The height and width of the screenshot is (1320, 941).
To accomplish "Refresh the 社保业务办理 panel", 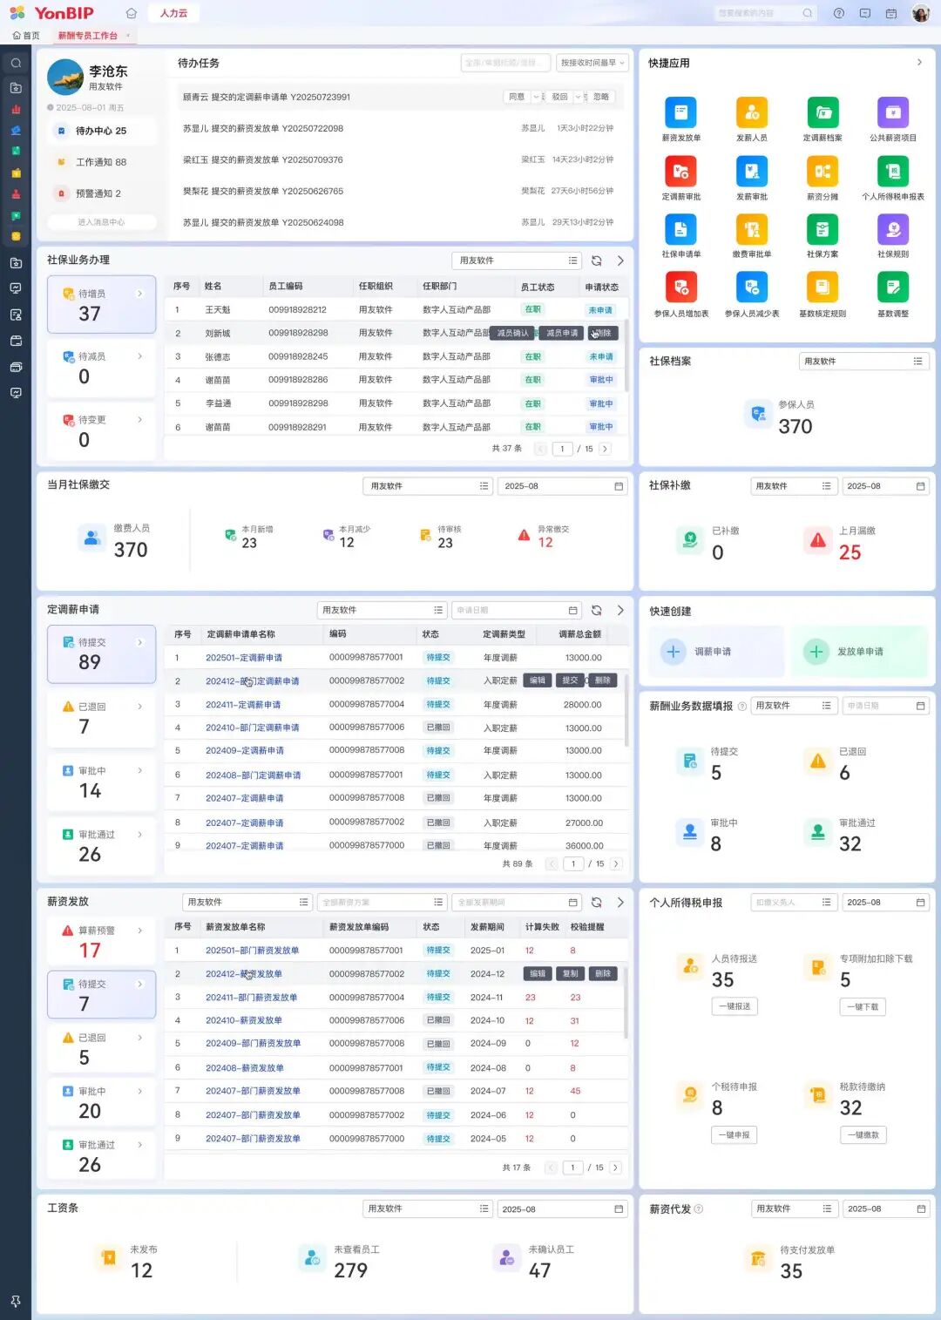I will tap(596, 261).
